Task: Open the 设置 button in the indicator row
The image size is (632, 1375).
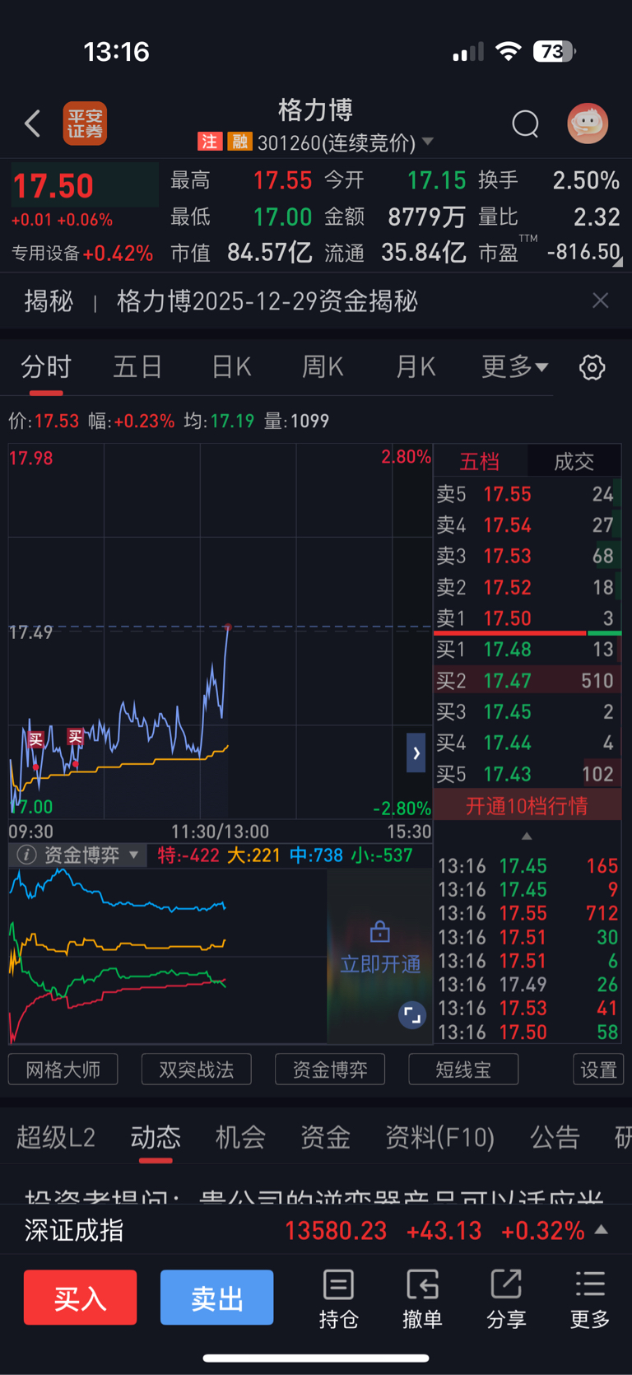Action: [598, 1070]
